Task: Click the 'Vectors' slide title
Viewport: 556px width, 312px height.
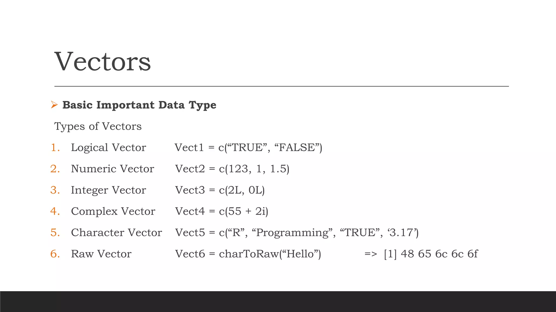Action: [103, 61]
